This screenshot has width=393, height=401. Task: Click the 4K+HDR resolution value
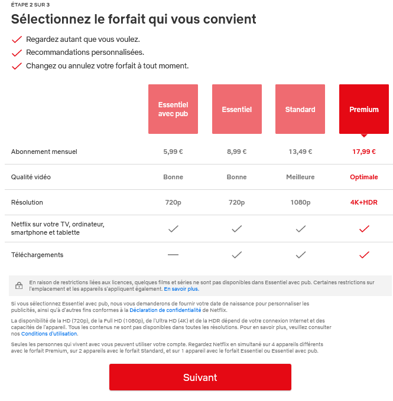pyautogui.click(x=364, y=202)
